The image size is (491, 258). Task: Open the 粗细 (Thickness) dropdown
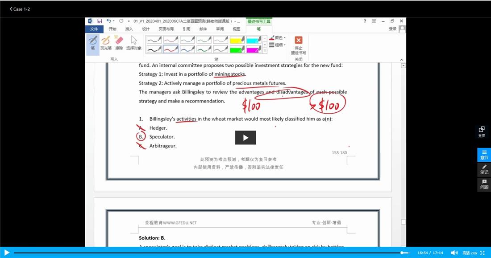coord(278,45)
